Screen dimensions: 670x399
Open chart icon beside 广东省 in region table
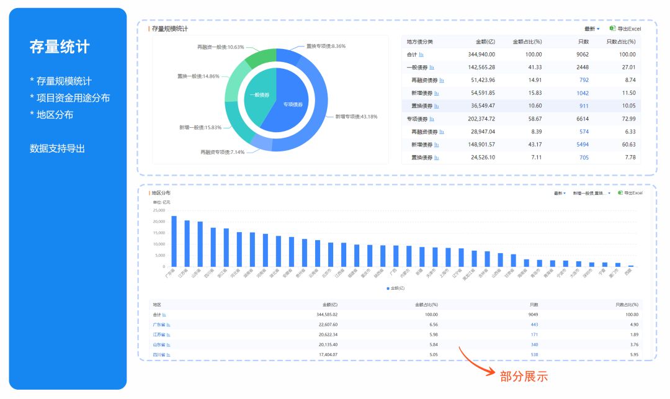click(168, 325)
